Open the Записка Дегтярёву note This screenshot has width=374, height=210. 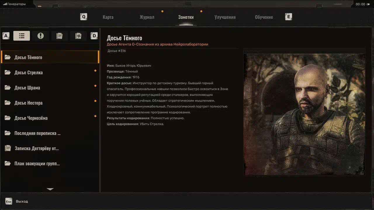click(x=37, y=148)
